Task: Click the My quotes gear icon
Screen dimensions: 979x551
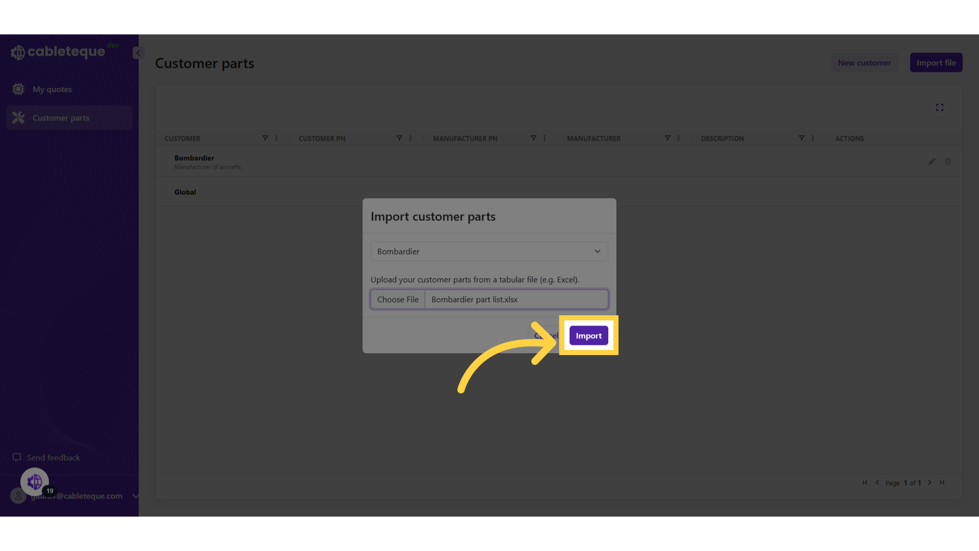Action: (18, 89)
